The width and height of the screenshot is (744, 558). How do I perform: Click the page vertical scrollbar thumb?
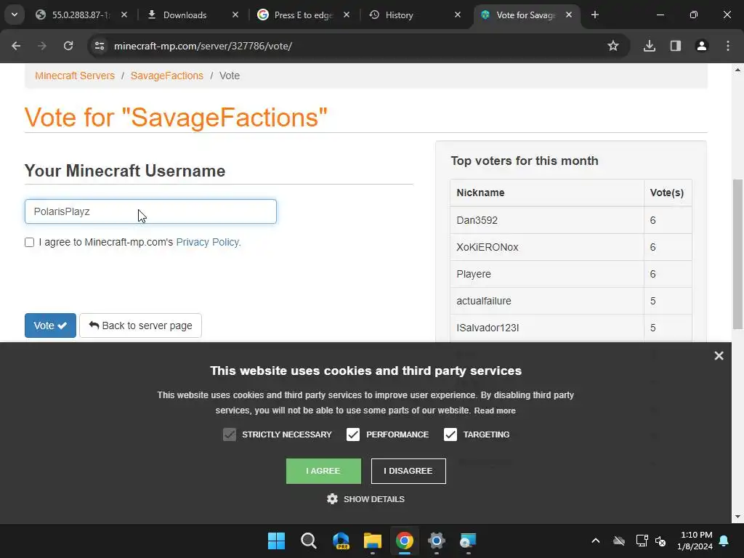tap(737, 254)
